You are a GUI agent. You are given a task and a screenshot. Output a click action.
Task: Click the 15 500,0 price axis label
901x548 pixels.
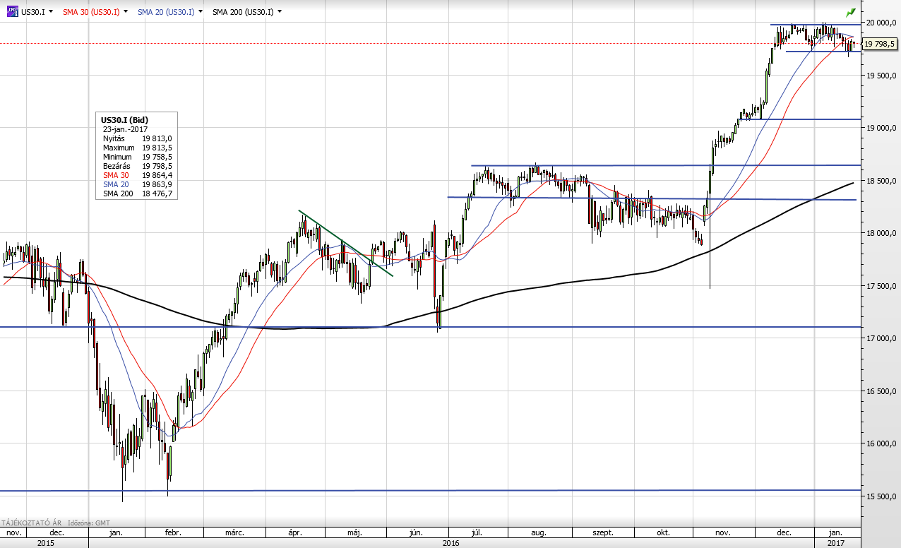click(883, 496)
